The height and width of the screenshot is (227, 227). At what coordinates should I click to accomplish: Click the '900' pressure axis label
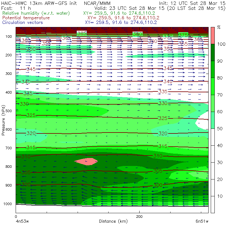point(9,185)
